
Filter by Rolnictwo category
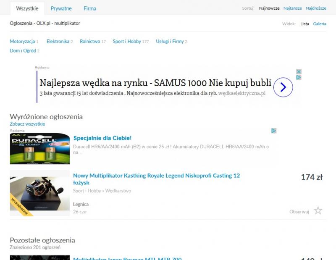click(90, 42)
